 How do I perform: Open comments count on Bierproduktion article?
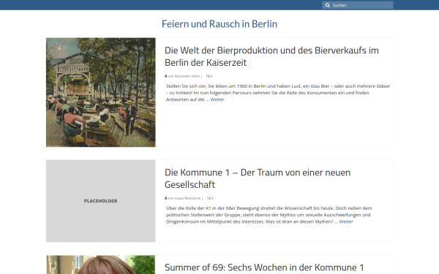coord(209,76)
